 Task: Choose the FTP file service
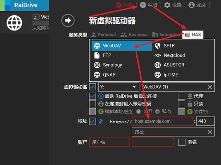click(122, 55)
